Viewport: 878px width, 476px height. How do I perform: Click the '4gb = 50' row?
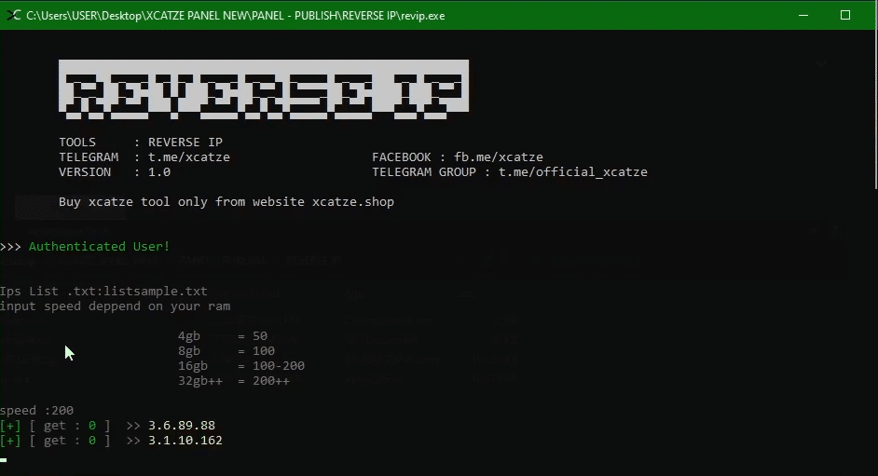pyautogui.click(x=223, y=336)
